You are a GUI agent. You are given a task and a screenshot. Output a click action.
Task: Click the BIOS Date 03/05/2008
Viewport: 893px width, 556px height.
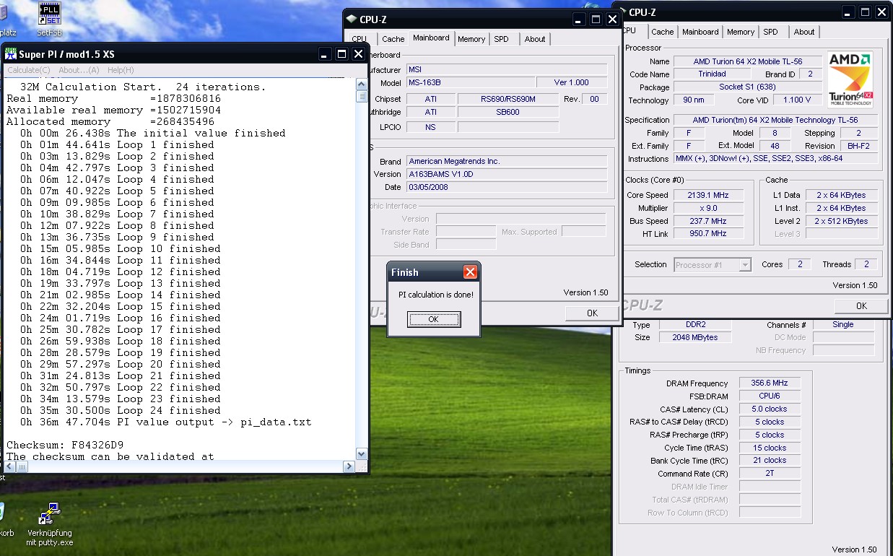coord(505,187)
